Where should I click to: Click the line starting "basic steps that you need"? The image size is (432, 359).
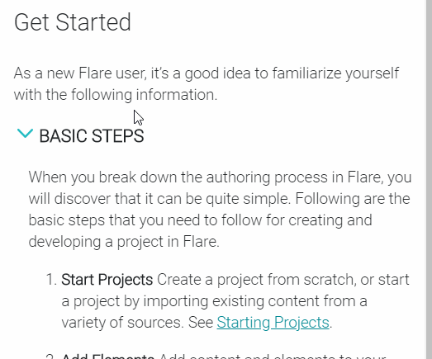click(200, 220)
